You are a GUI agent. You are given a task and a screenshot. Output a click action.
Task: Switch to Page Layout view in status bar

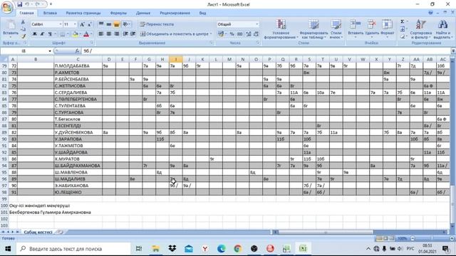[x=385, y=238]
